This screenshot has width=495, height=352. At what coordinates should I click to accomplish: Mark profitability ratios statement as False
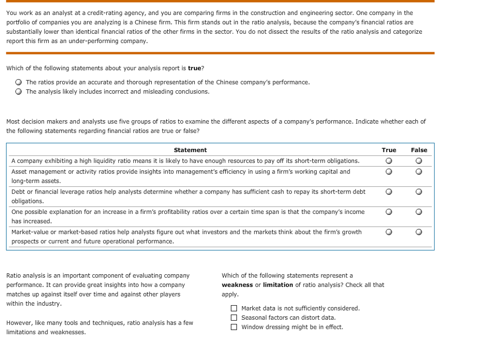[x=419, y=212]
